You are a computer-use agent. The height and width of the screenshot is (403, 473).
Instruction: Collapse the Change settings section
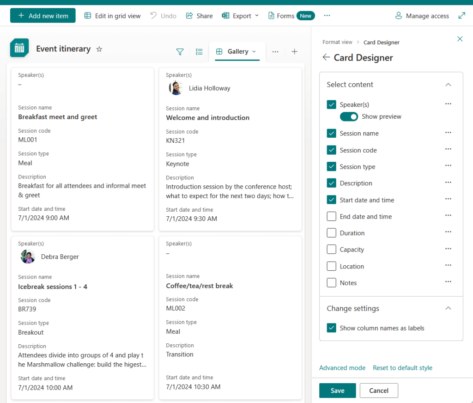coord(448,308)
